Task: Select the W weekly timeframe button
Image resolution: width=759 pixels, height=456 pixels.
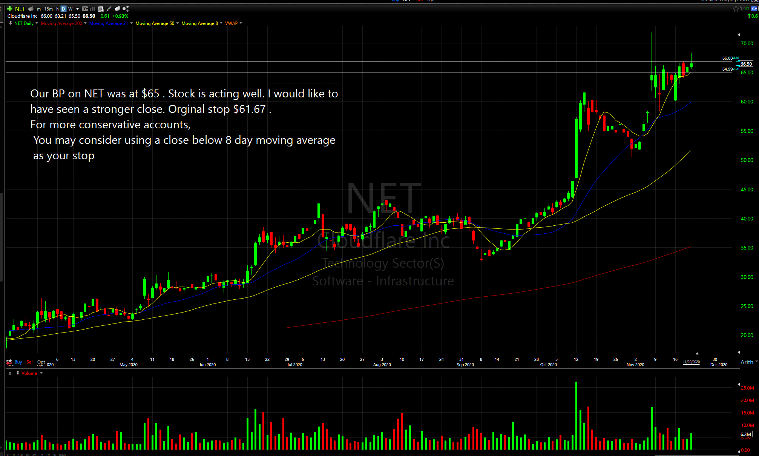Action: click(70, 9)
